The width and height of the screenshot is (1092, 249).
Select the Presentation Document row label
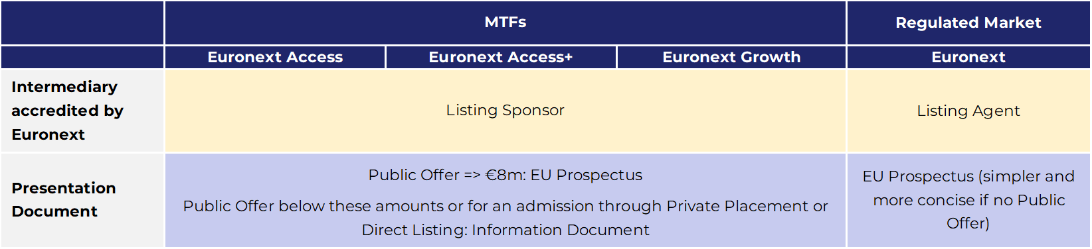(82, 200)
